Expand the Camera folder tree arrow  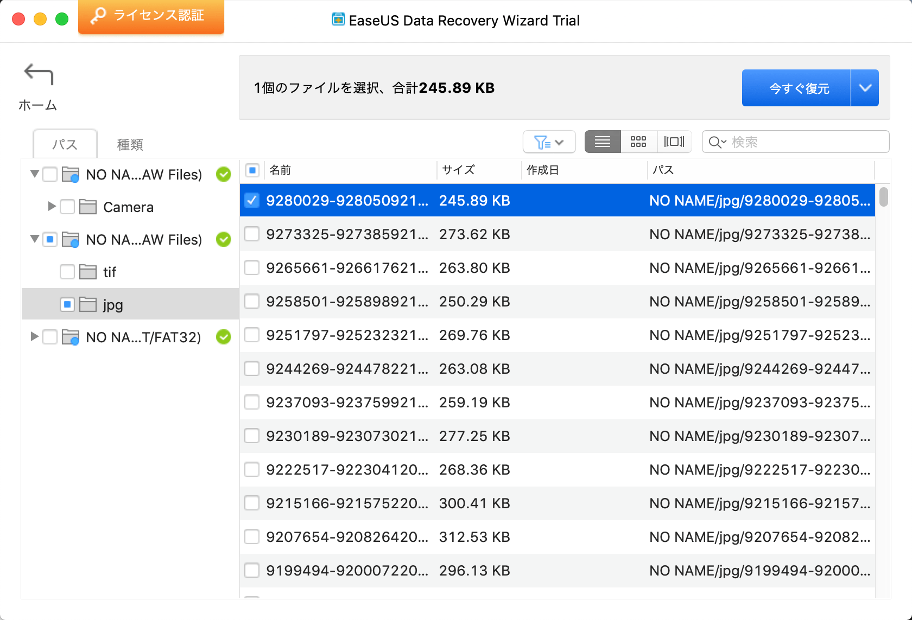[52, 206]
